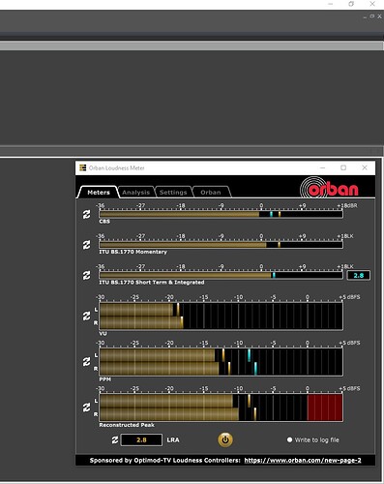384x484 pixels.
Task: Click the Orban Loudness Meter title icon
Action: pyautogui.click(x=83, y=167)
